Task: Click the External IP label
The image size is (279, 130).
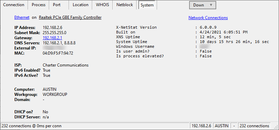Action: (x=25, y=48)
